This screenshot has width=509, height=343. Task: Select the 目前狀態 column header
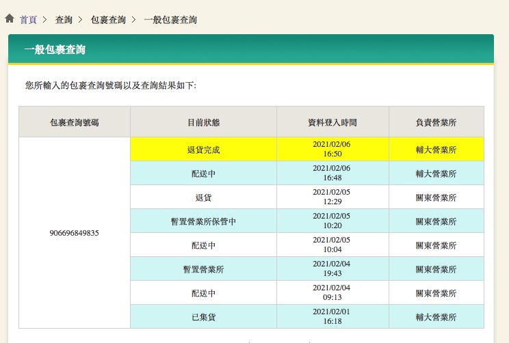click(x=204, y=122)
